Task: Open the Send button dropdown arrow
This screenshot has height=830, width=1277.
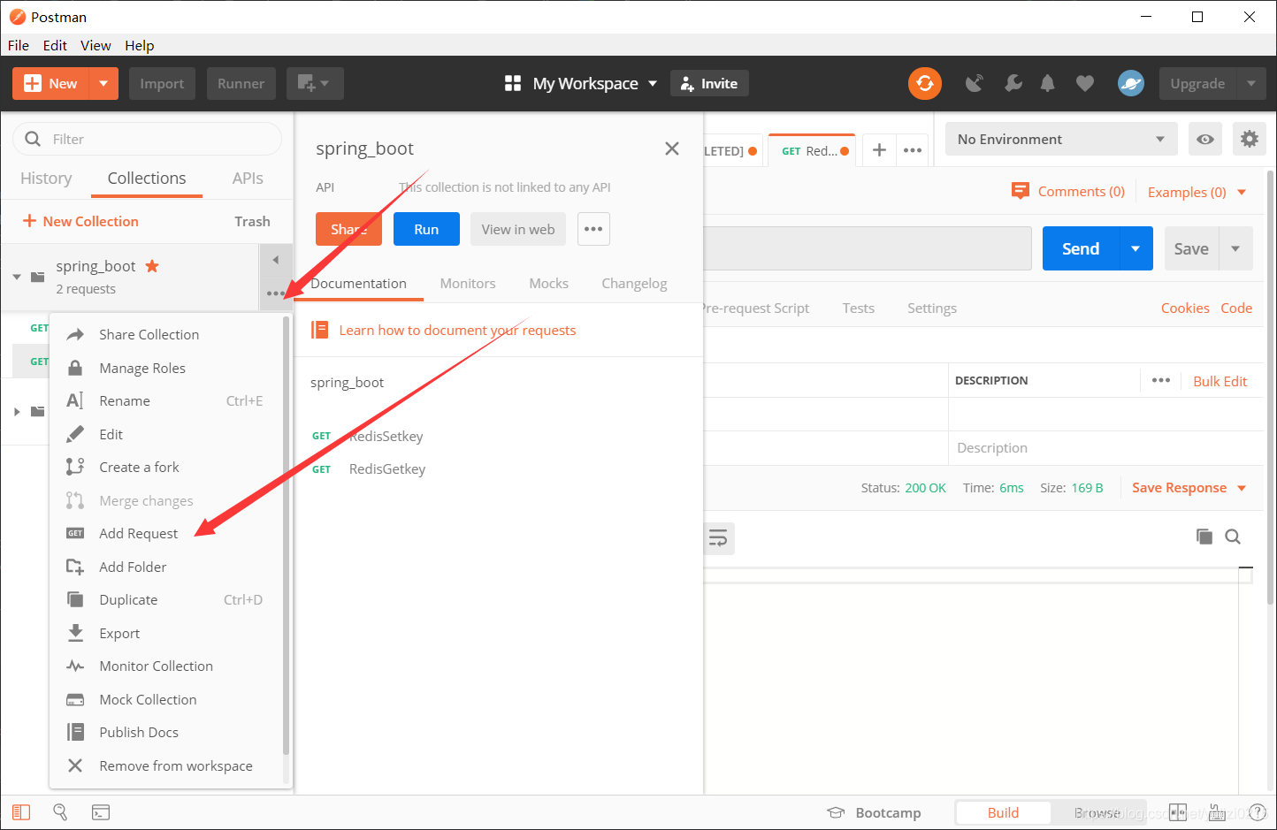Action: 1136,248
